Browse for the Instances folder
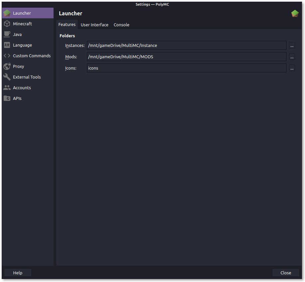 pyautogui.click(x=292, y=45)
